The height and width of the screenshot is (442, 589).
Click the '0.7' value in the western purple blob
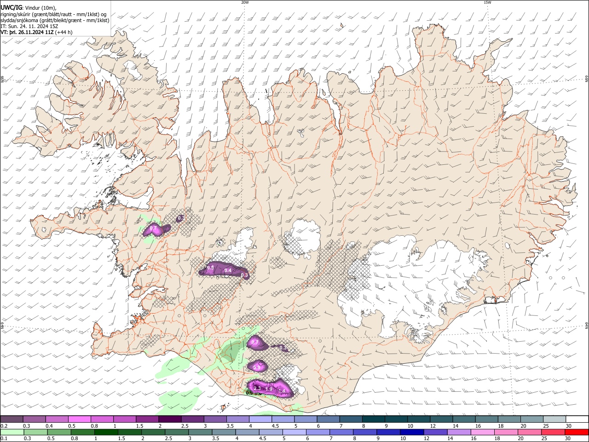point(154,228)
